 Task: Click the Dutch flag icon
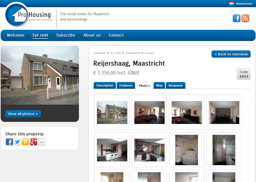tap(231, 4)
